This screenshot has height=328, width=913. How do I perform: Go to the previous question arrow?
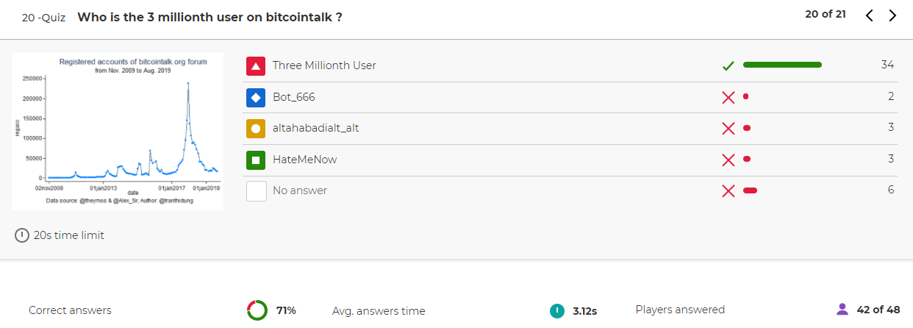click(x=870, y=15)
